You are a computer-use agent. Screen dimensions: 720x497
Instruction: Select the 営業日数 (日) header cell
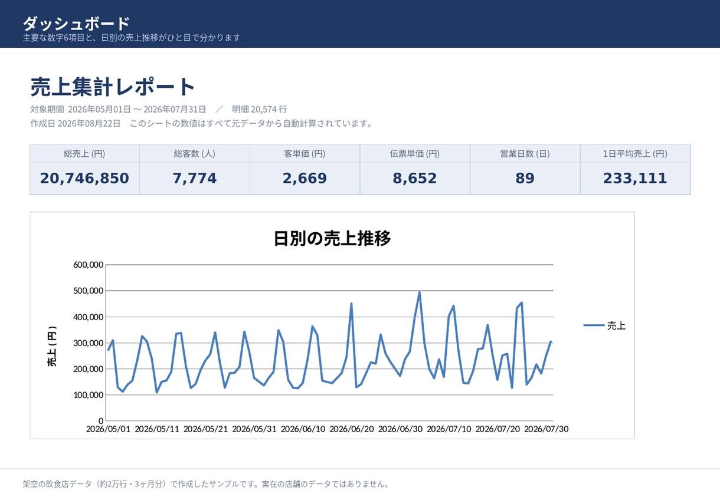click(525, 153)
